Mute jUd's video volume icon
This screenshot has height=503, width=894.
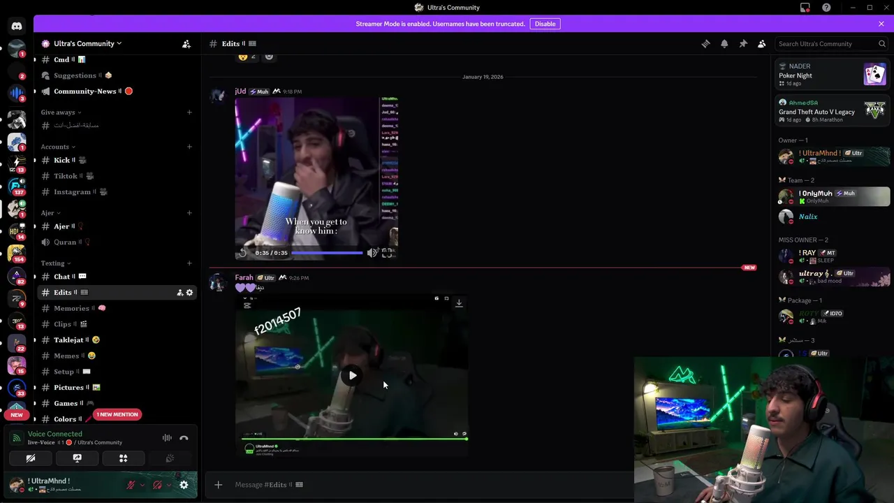[372, 253]
